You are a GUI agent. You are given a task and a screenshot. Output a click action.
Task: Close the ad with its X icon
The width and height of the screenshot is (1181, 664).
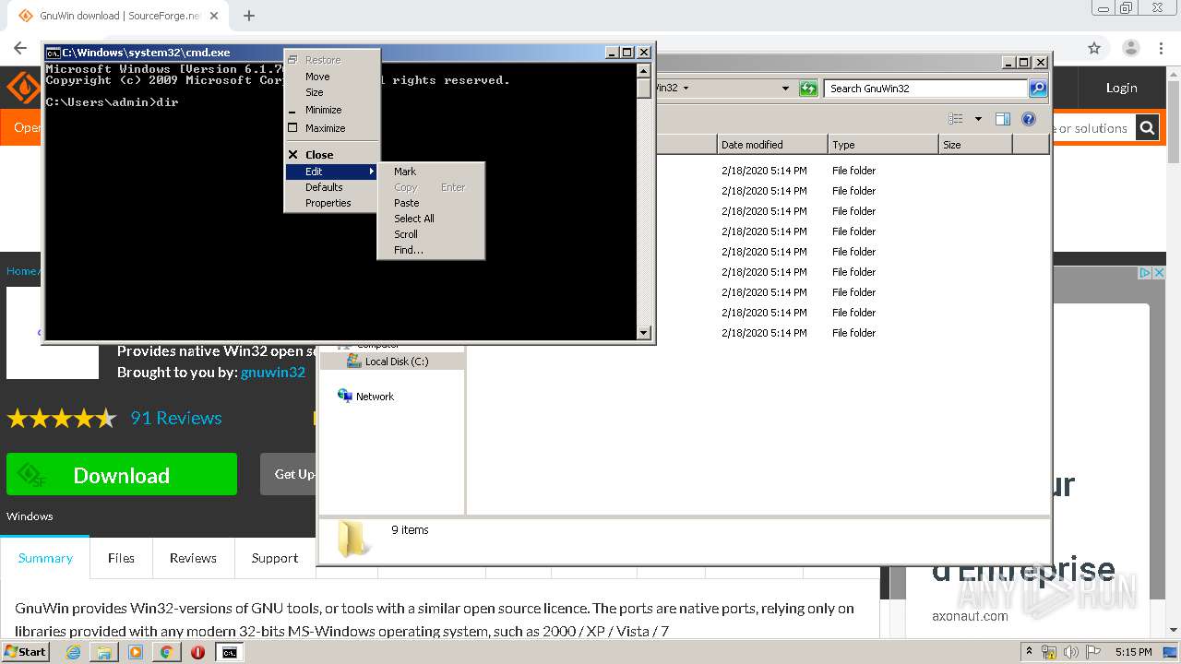coord(1158,273)
